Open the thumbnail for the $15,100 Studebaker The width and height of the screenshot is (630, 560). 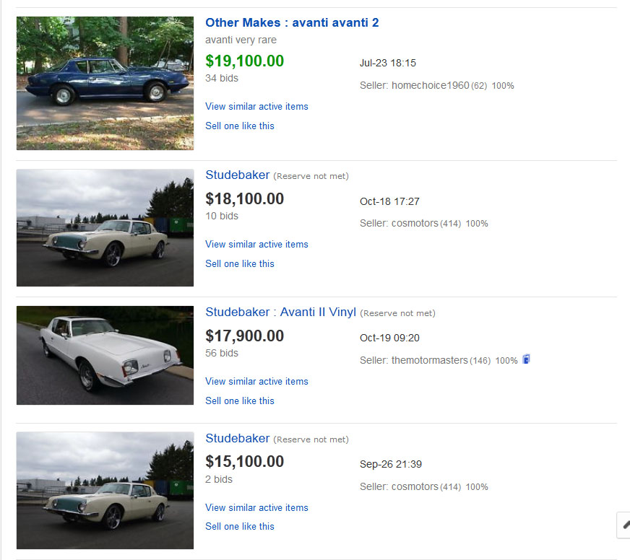pos(105,491)
